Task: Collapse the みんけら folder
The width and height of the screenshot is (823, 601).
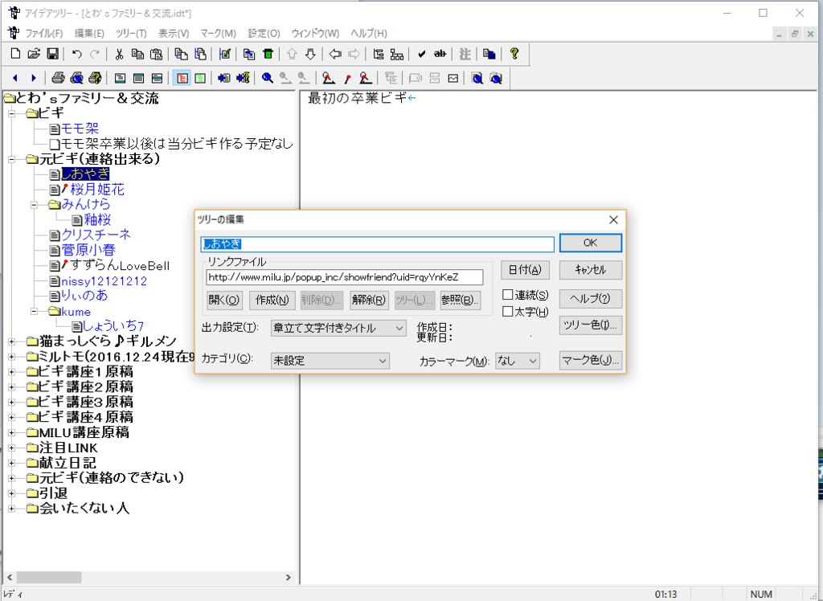Action: tap(34, 205)
